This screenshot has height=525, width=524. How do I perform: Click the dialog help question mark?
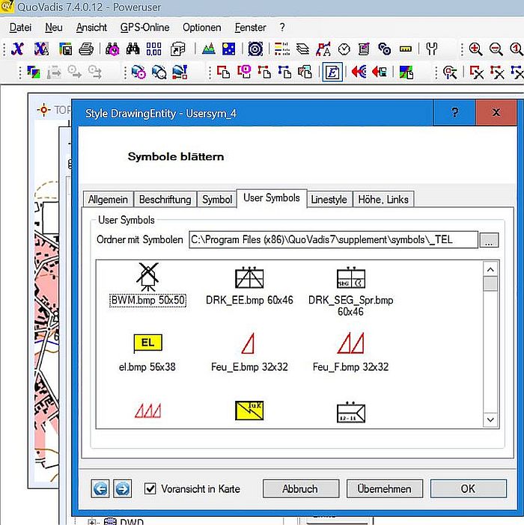pos(454,112)
